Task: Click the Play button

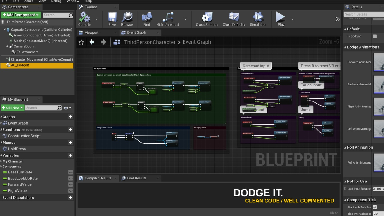Action: (281, 19)
